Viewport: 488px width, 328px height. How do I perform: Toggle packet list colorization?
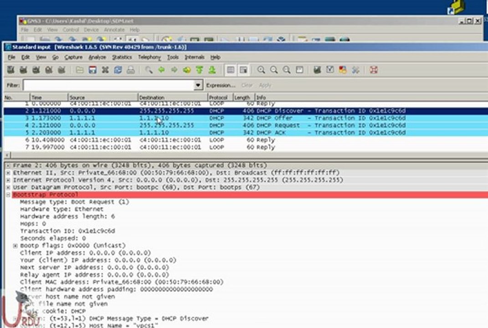click(231, 70)
